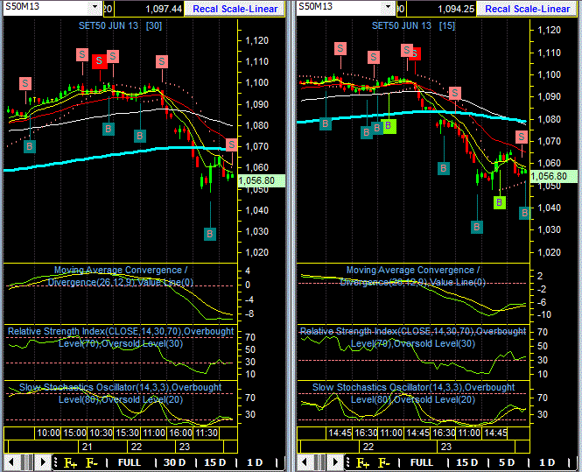The height and width of the screenshot is (472, 582).
Task: Click Relative Strength Index title, right chart
Action: coord(413,337)
